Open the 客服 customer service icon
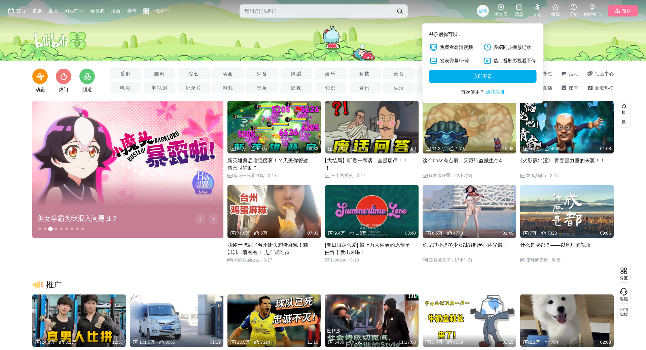This screenshot has height=350, width=646. (623, 294)
